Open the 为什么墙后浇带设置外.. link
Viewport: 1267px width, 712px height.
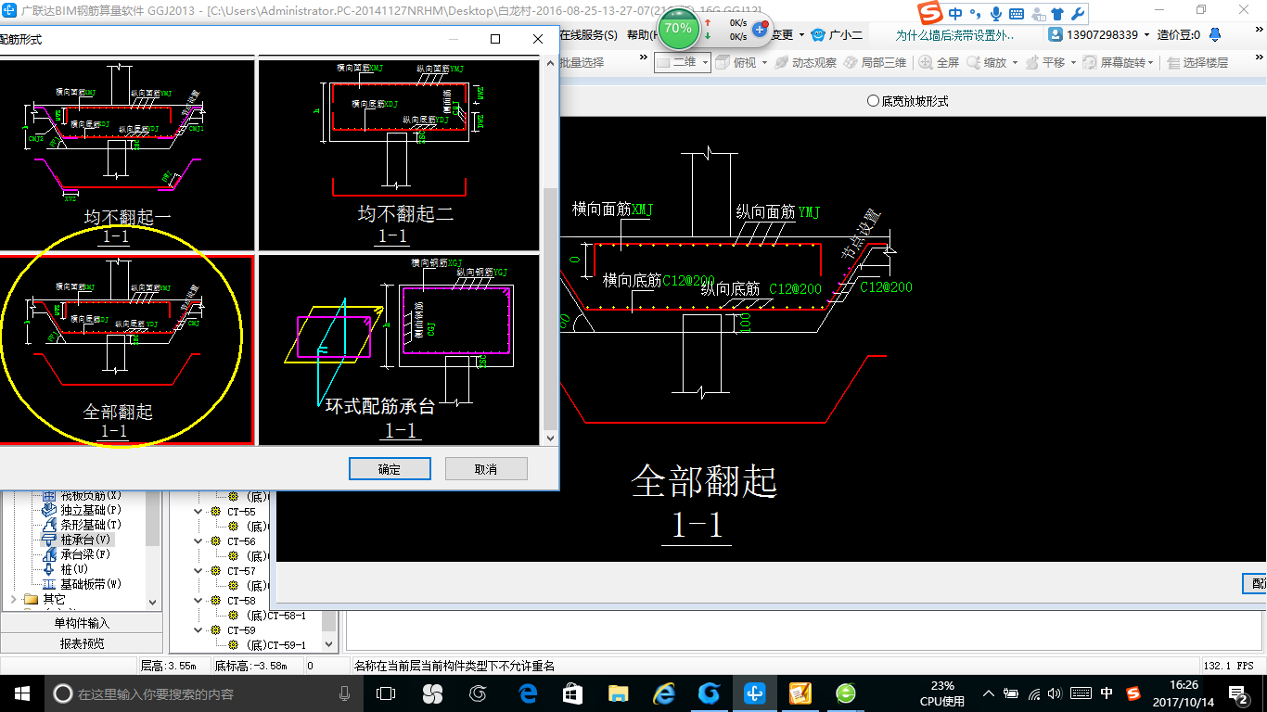[955, 34]
